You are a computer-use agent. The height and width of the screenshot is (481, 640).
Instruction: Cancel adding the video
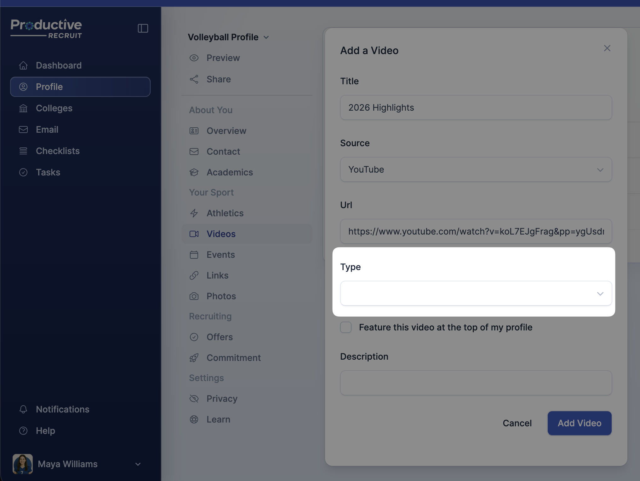coord(517,423)
